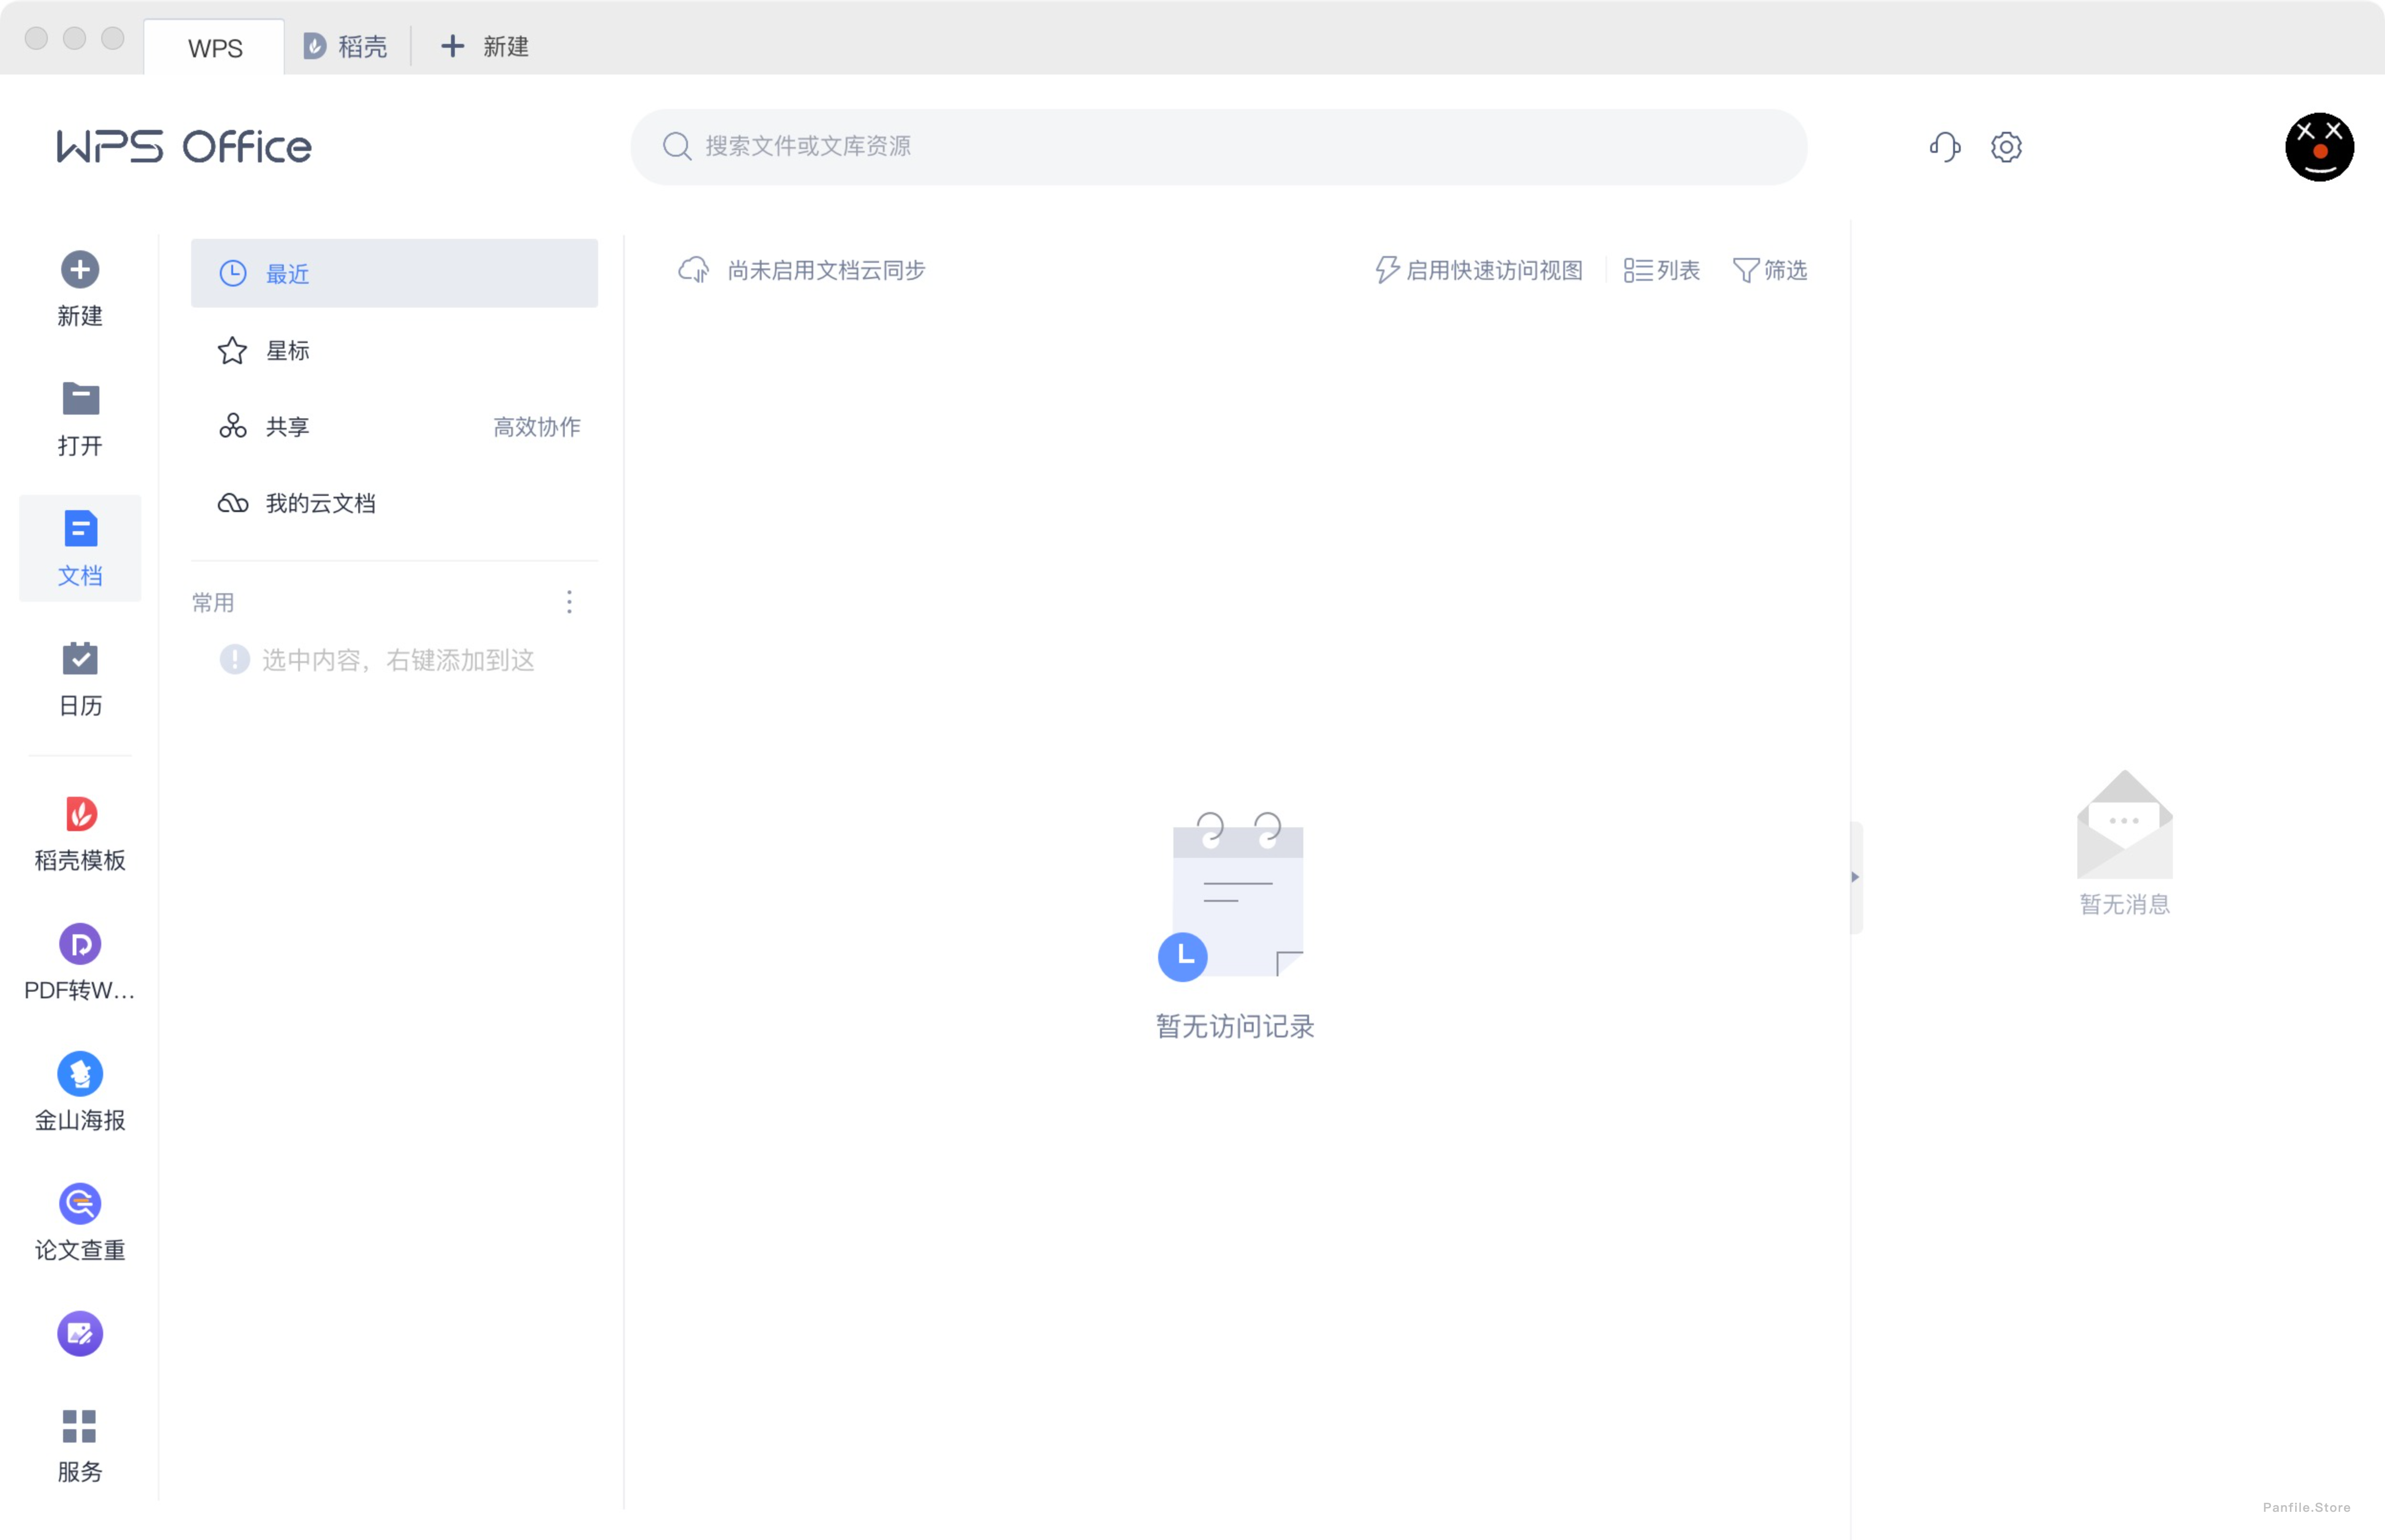Select 星标 starred documents
Image resolution: width=2385 pixels, height=1540 pixels.
click(394, 350)
